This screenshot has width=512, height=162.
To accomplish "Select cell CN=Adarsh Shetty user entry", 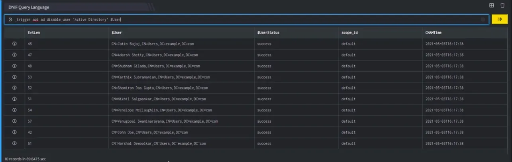I will (155, 55).
